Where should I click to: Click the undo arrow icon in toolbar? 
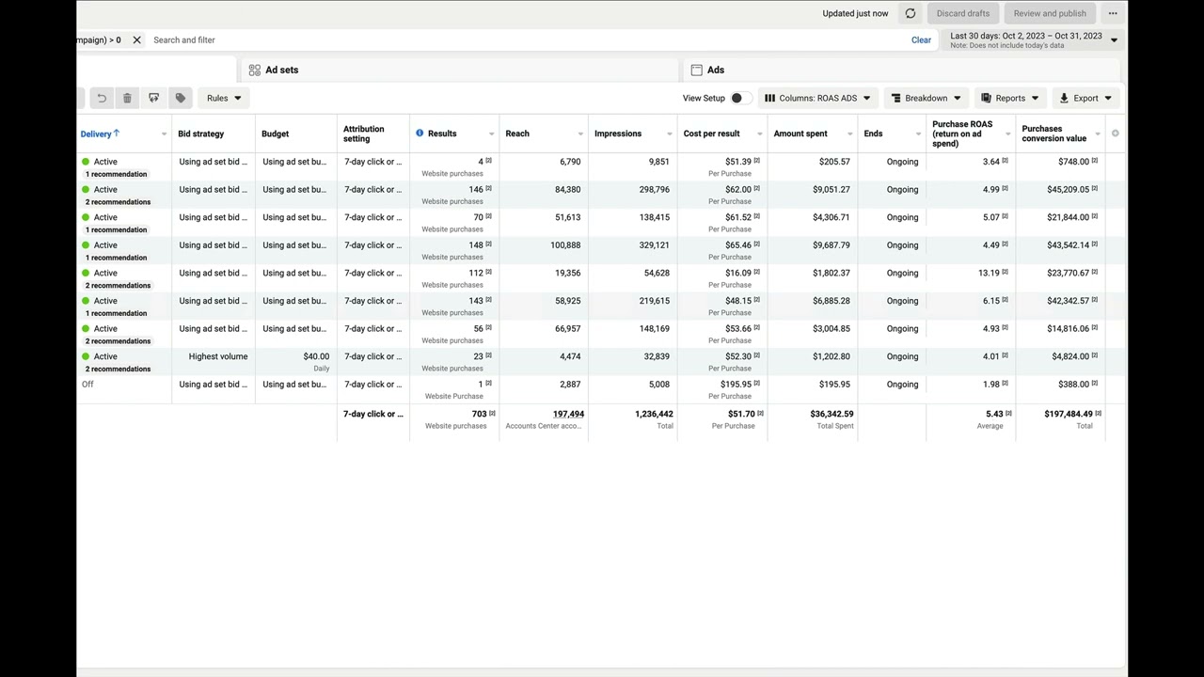[x=102, y=98]
